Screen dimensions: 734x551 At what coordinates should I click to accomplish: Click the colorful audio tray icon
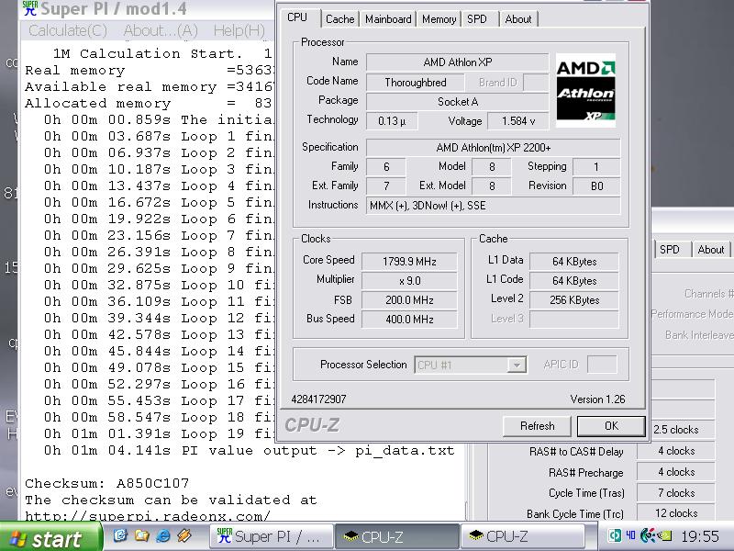click(648, 535)
